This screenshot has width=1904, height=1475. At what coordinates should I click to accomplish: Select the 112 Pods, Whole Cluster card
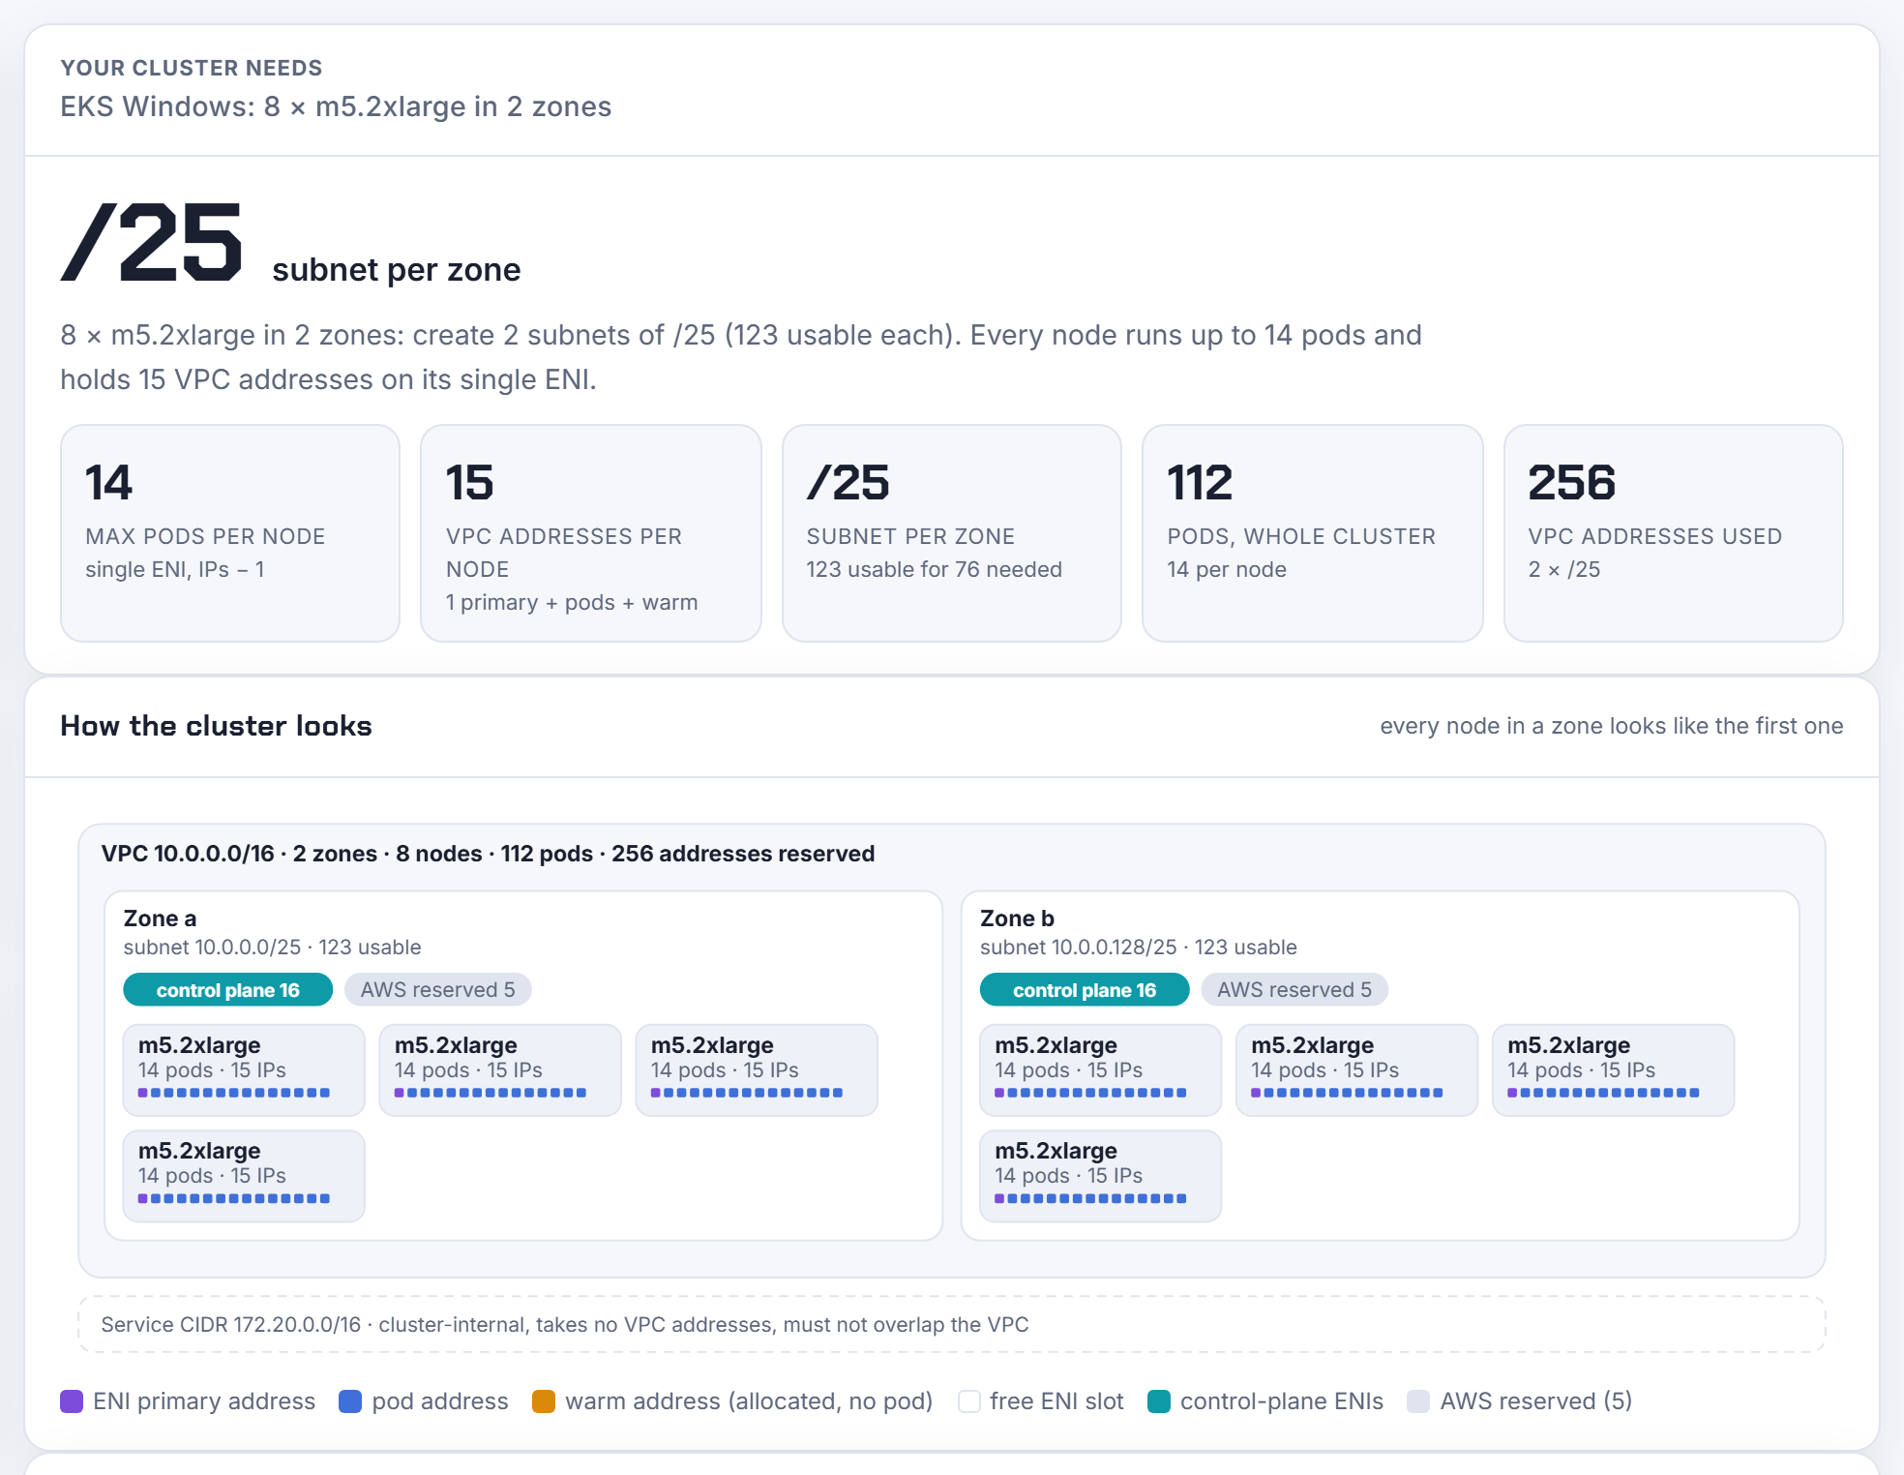1313,533
